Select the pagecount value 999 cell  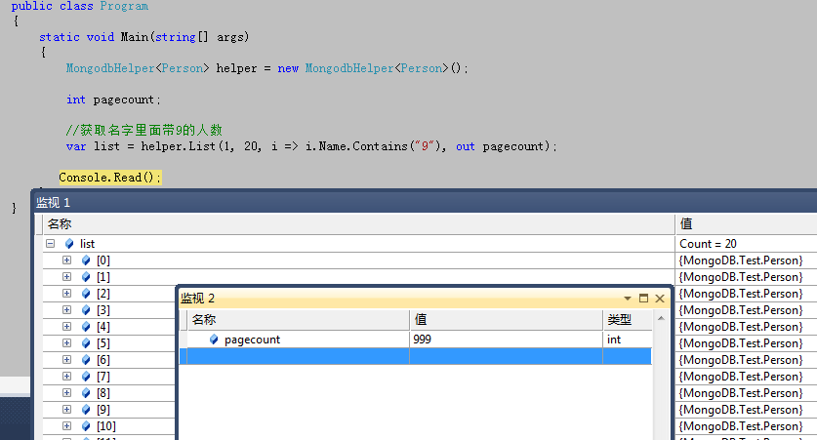point(505,340)
